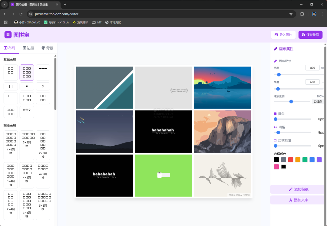This screenshot has width=327, height=226.
Task: Click the 圆角 corner radius slider
Action: pyautogui.click(x=292, y=119)
